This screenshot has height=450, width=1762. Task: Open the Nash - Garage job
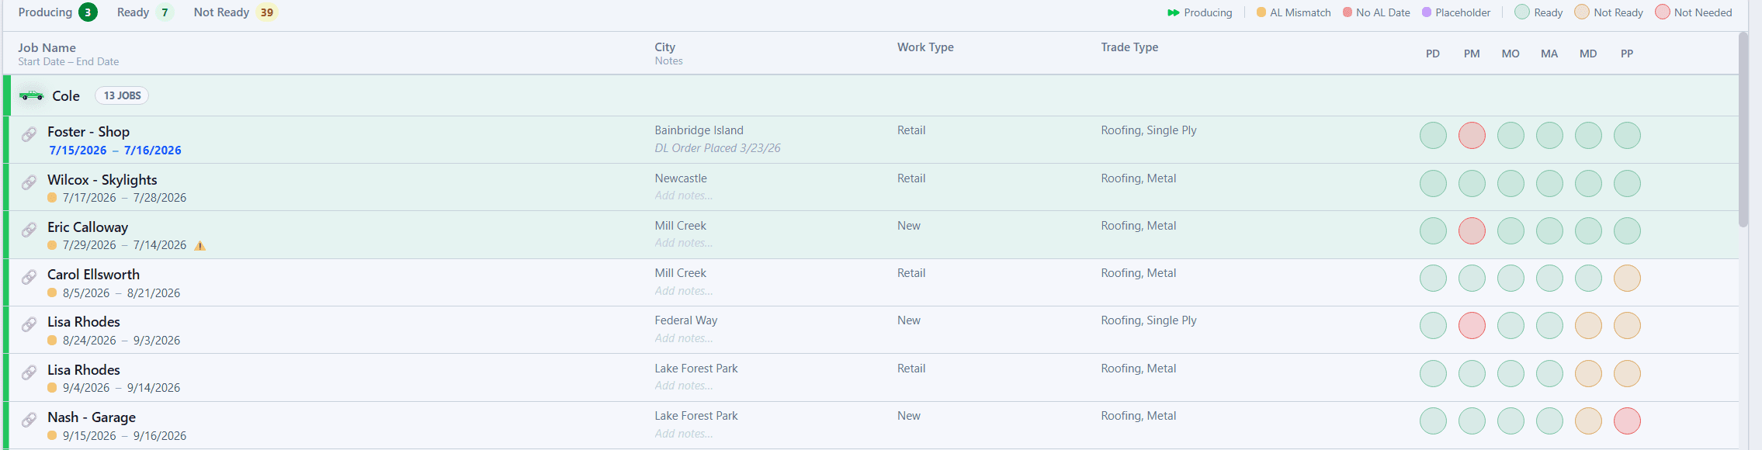92,417
